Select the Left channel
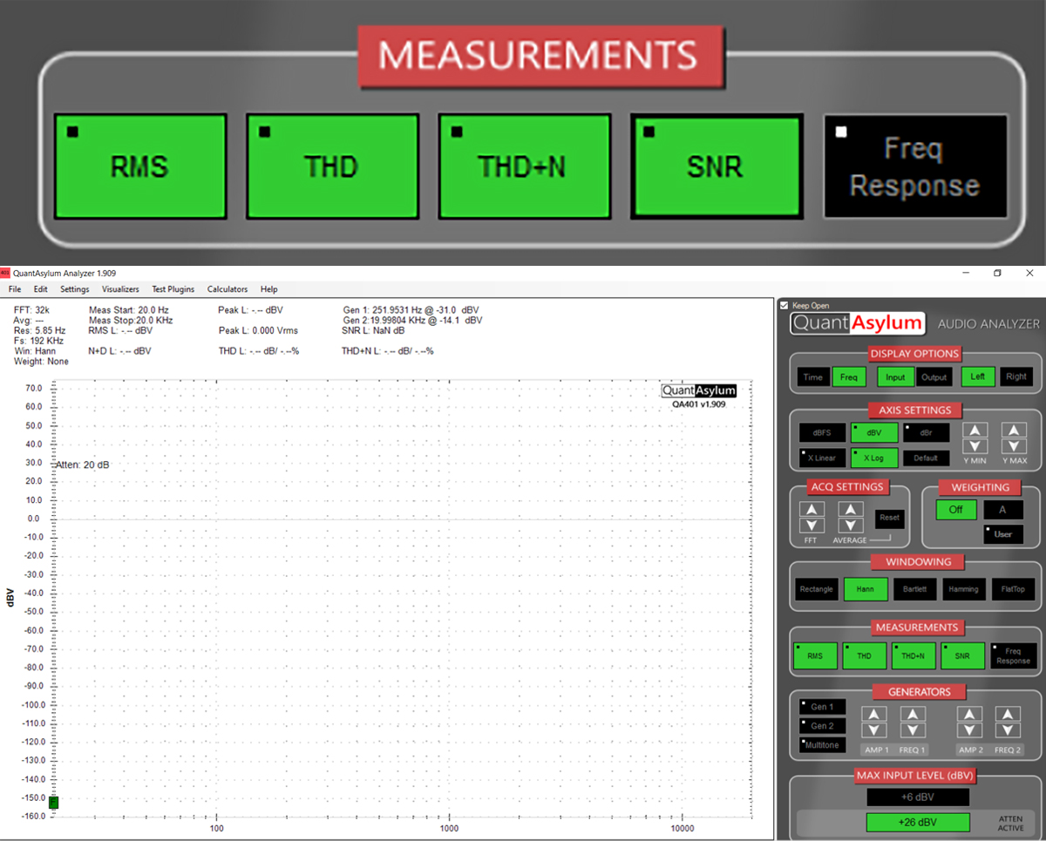The height and width of the screenshot is (841, 1046). (x=978, y=377)
